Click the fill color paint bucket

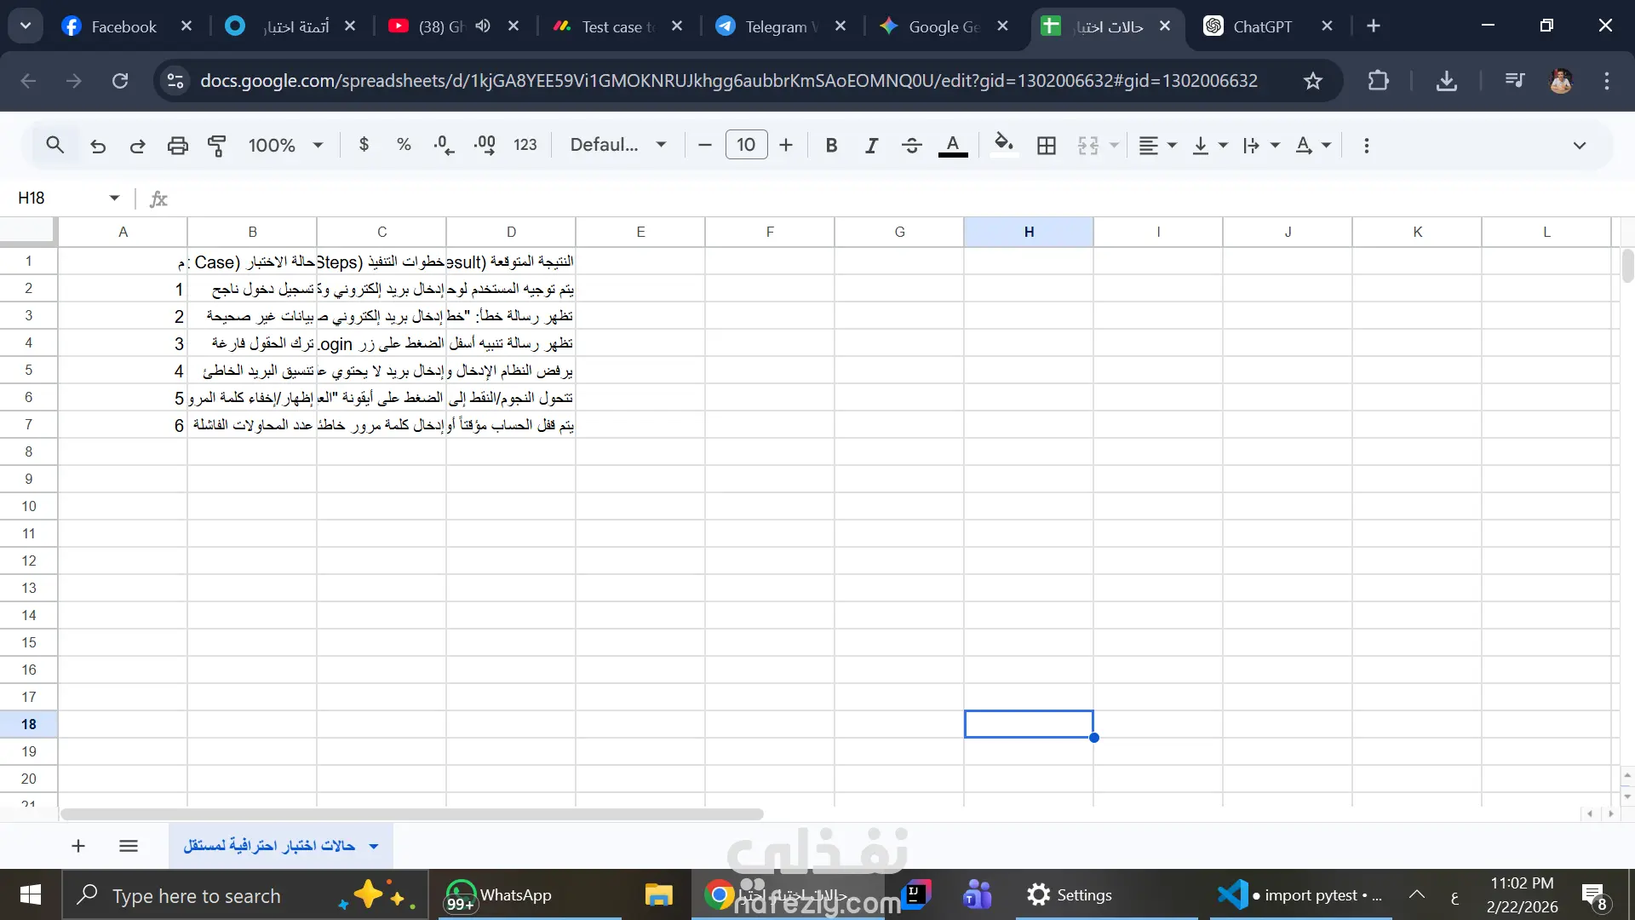[1004, 145]
